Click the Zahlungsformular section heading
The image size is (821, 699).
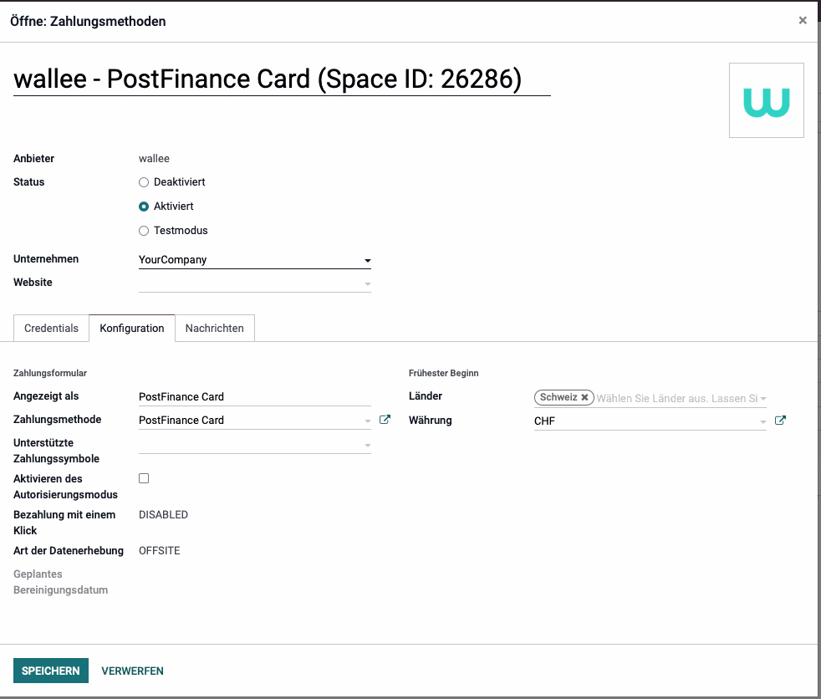pos(50,373)
